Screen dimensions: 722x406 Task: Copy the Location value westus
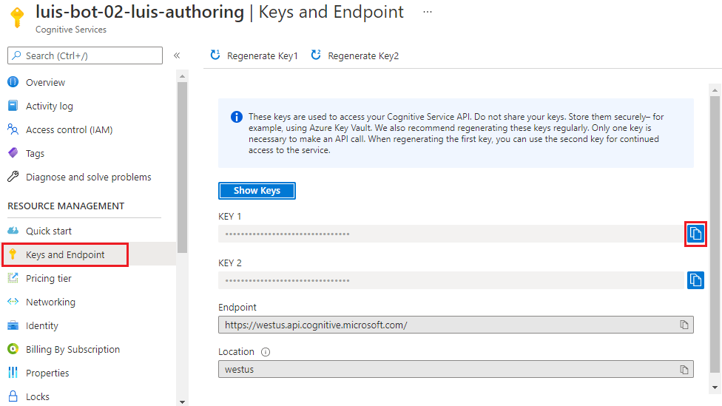pyautogui.click(x=684, y=369)
